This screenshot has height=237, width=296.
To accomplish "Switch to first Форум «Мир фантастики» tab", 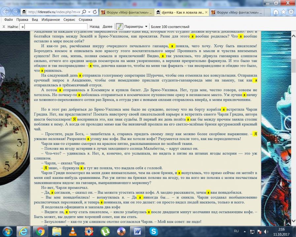I will click(x=126, y=13).
